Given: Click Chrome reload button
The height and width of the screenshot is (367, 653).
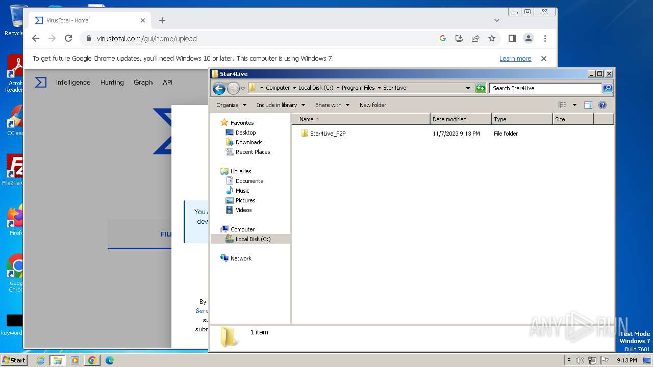Looking at the screenshot, I should tap(68, 38).
